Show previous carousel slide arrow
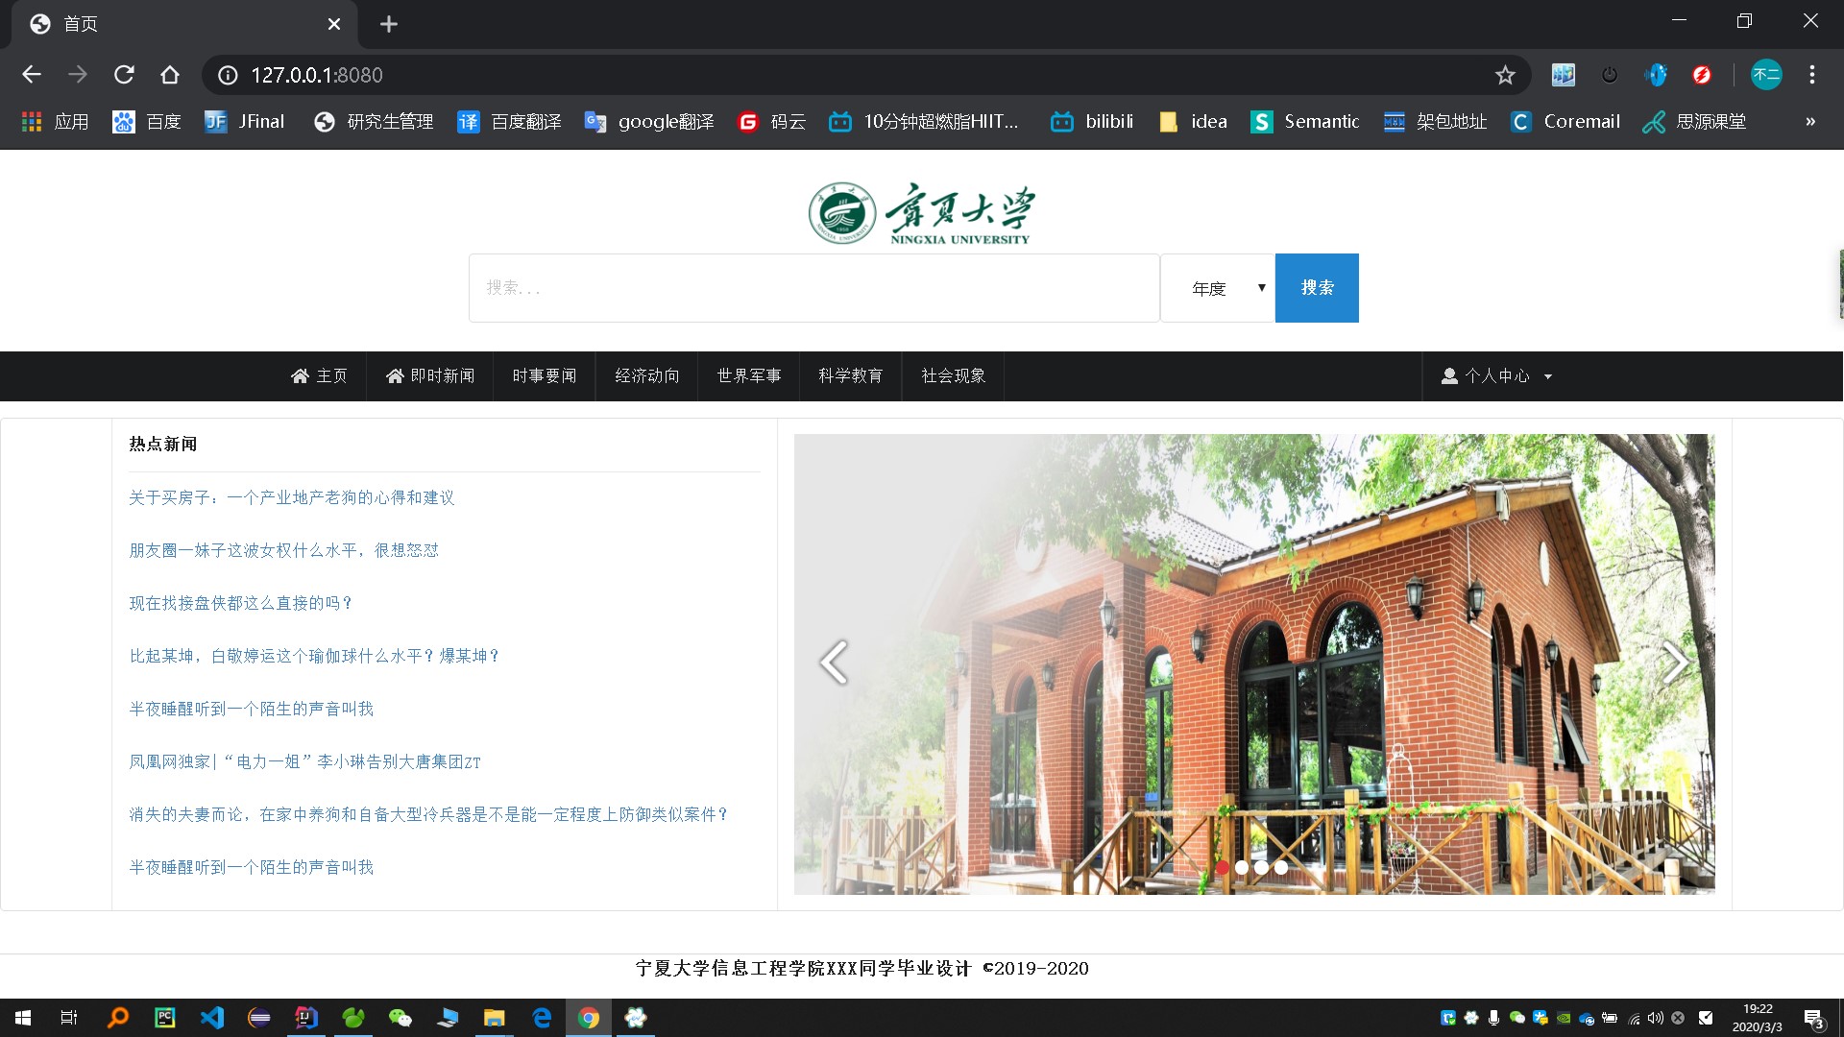Viewport: 1844px width, 1037px height. point(834,663)
